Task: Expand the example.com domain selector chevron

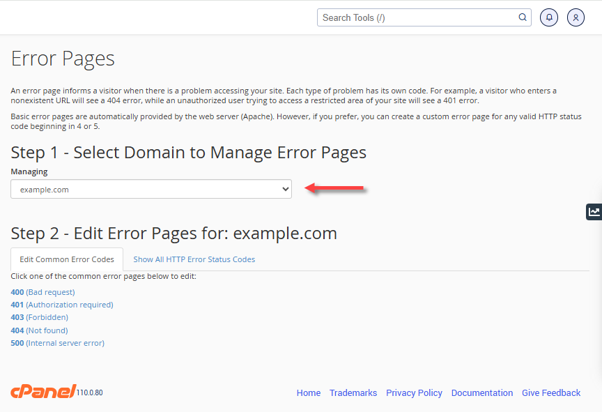Action: [285, 188]
